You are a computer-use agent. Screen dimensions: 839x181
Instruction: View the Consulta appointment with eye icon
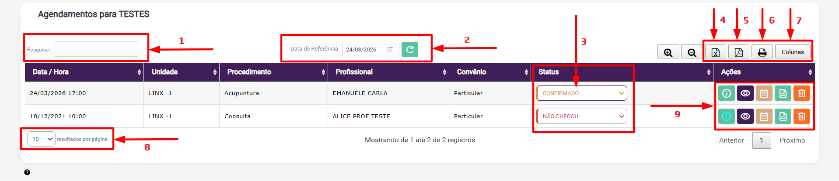tap(745, 116)
